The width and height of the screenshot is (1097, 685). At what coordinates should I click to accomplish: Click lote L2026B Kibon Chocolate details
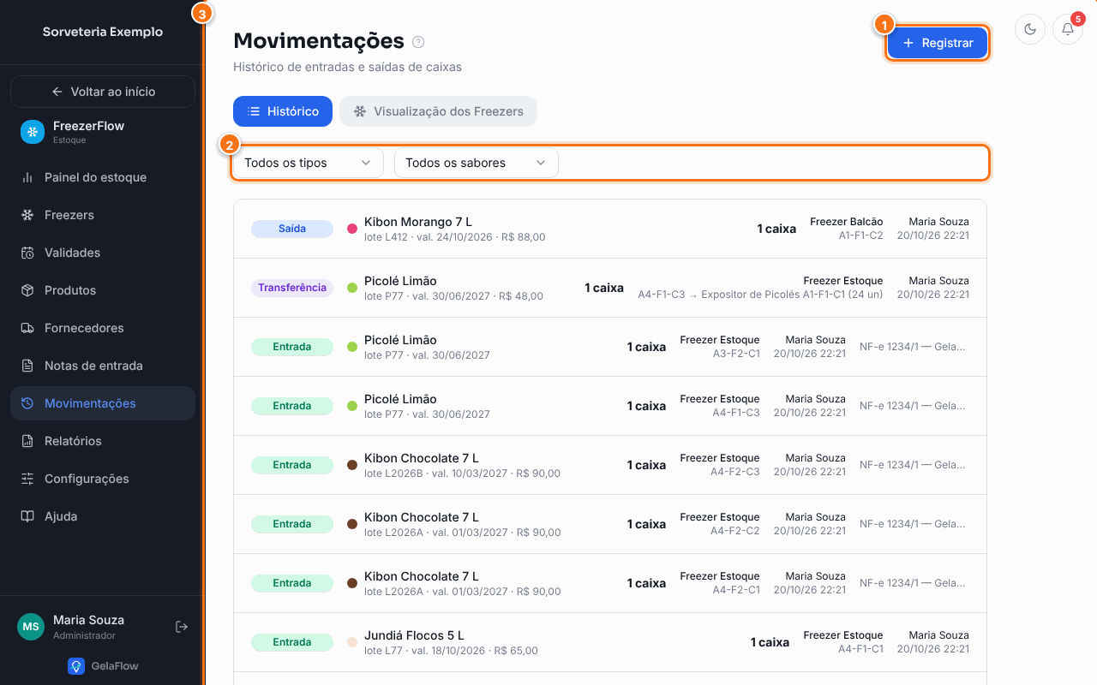coord(462,474)
